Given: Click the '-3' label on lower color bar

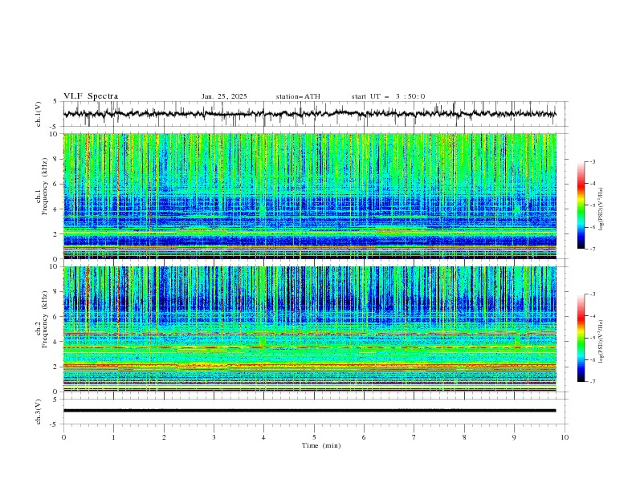Looking at the screenshot, I should 593,294.
